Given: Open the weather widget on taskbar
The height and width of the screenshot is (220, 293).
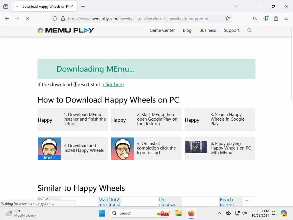Looking at the screenshot, I should click(21, 213).
